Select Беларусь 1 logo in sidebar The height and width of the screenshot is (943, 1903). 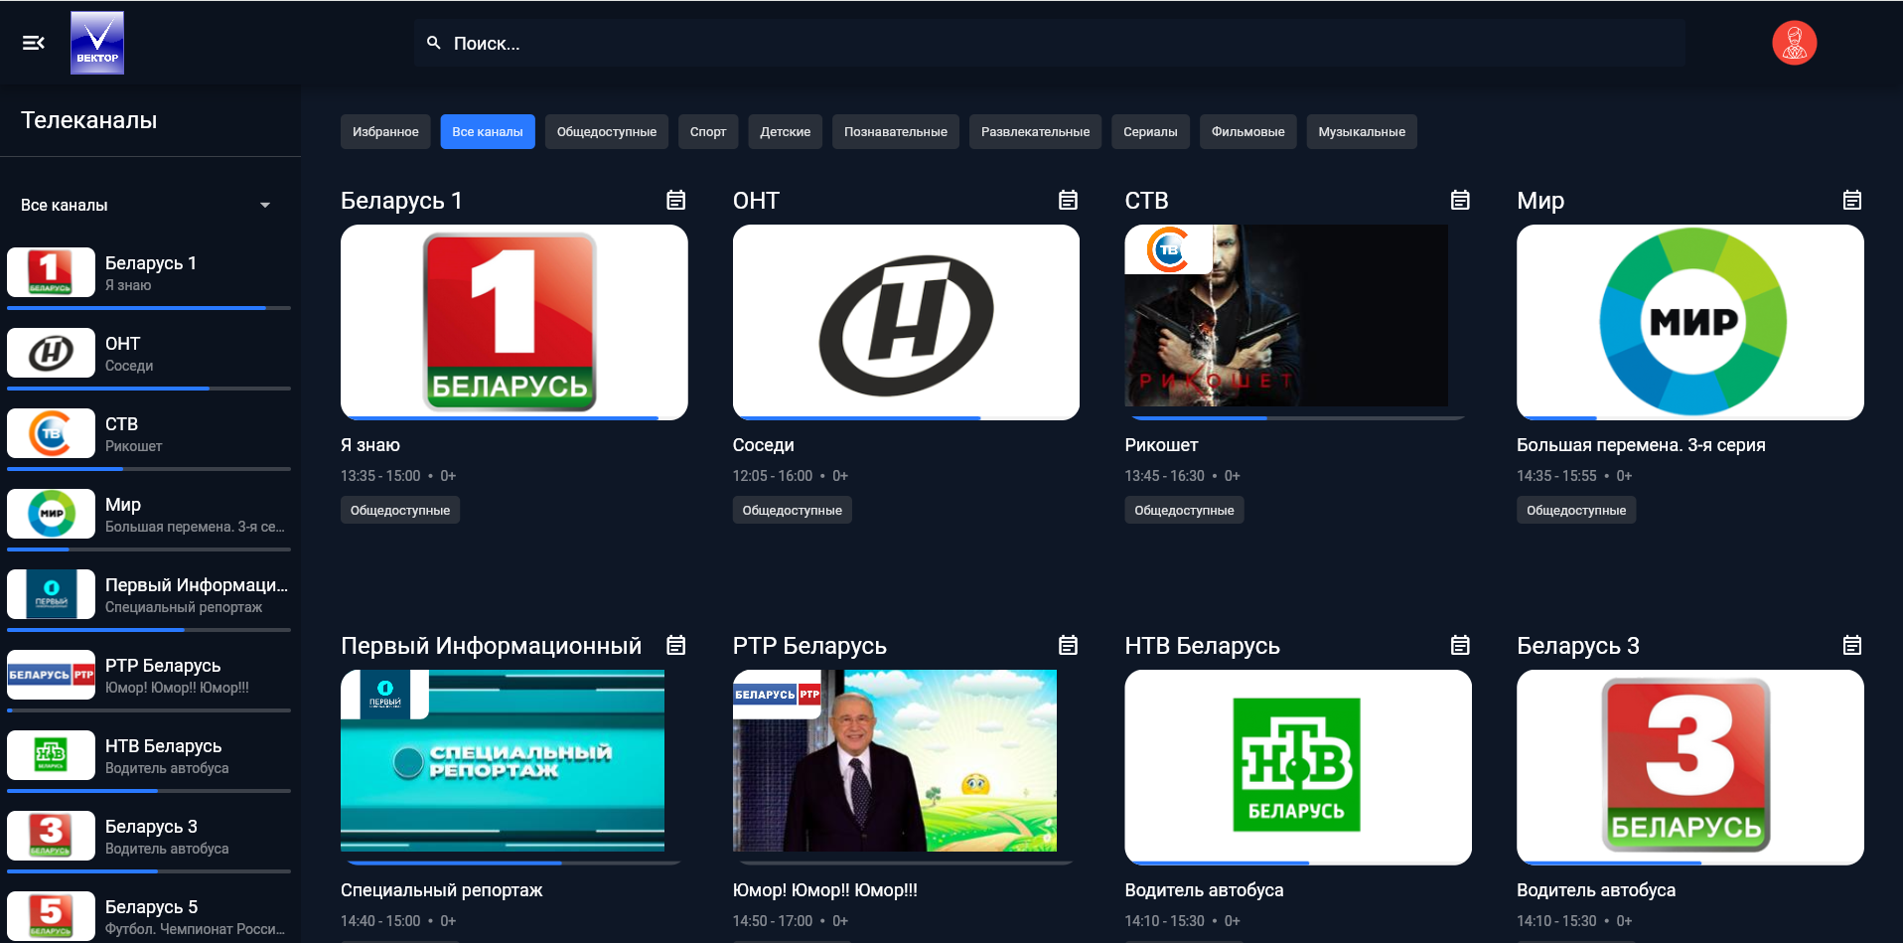[x=51, y=272]
